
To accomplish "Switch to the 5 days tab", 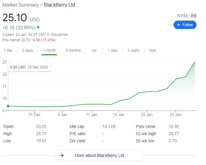I will click(28, 51).
